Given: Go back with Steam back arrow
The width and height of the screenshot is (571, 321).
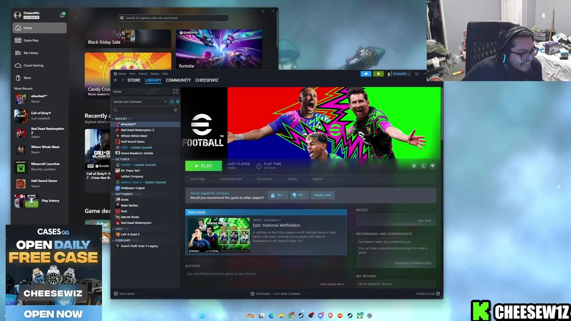Looking at the screenshot, I should tap(116, 80).
